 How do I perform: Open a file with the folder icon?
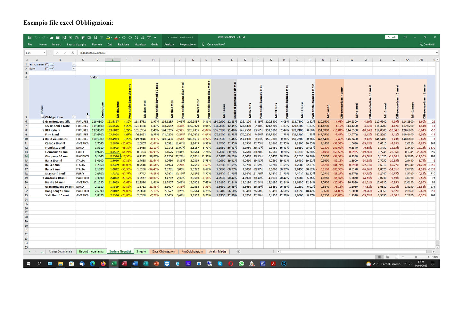click(51, 37)
